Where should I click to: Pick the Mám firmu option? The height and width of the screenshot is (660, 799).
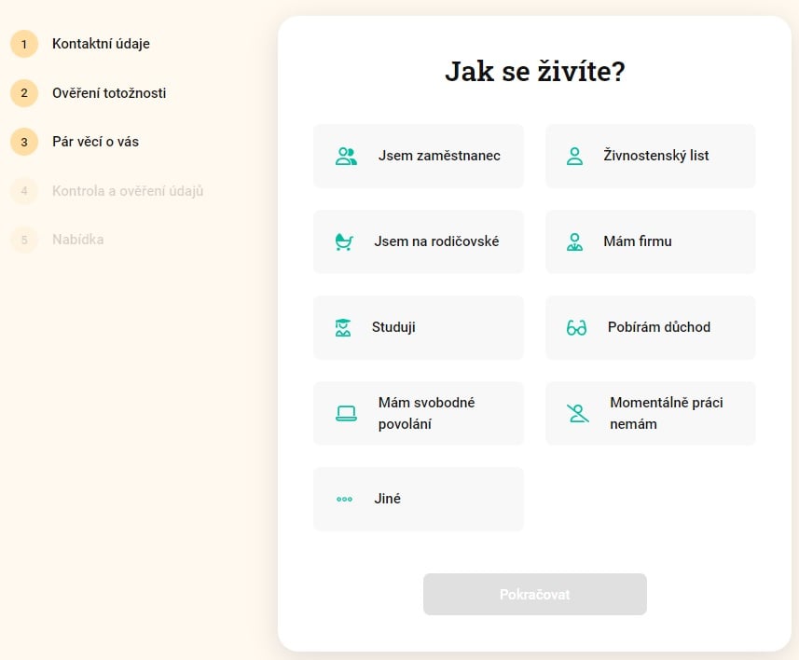(651, 241)
